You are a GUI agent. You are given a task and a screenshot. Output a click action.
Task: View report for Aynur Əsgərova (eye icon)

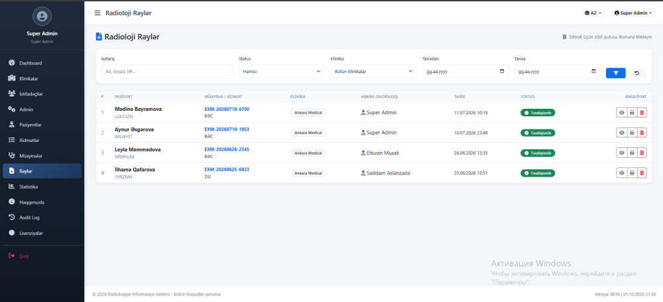click(622, 133)
